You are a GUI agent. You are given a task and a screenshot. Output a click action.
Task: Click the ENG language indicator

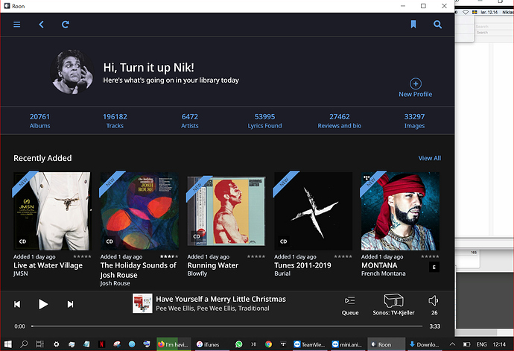coord(481,344)
